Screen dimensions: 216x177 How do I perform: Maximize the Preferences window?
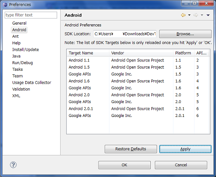click(x=194, y=4)
